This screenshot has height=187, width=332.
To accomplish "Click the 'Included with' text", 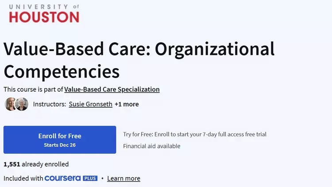I will coord(23,178).
